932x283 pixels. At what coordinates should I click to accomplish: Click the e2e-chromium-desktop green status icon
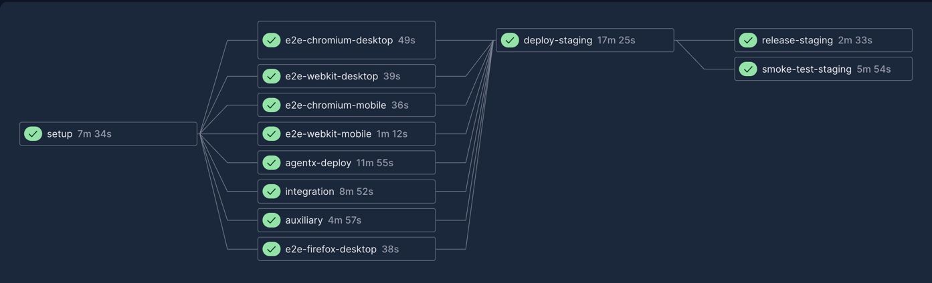click(271, 40)
